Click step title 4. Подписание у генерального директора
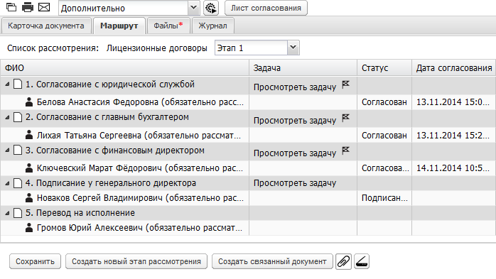The image size is (496, 279). click(111, 183)
